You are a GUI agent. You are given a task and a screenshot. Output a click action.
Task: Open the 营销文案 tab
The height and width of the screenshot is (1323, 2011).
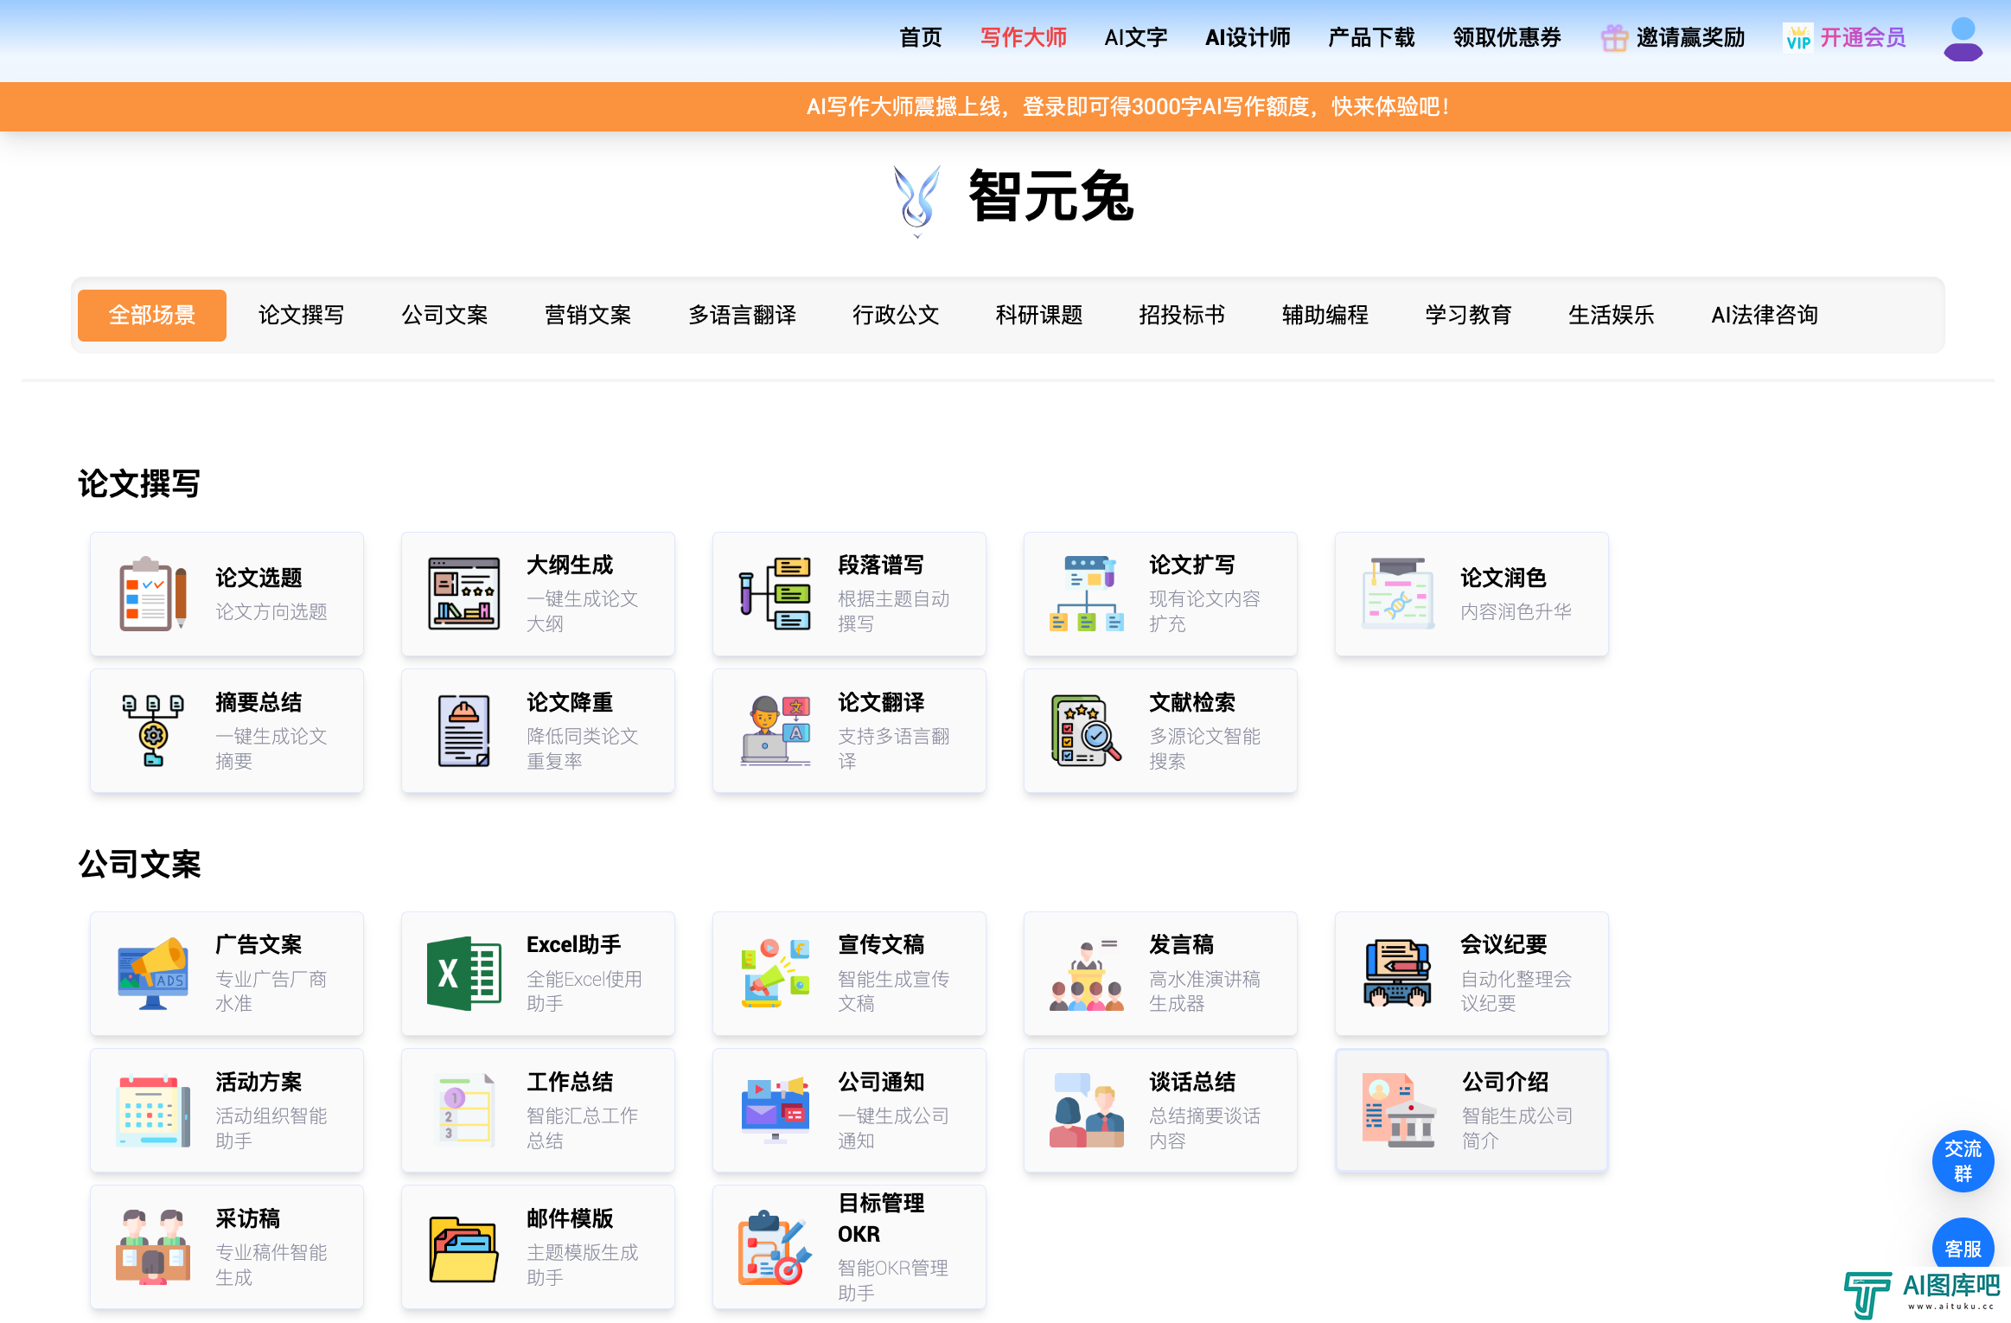pos(588,315)
